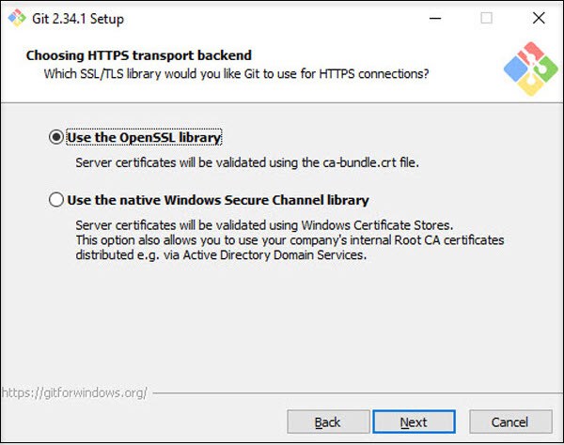This screenshot has height=445, width=564.
Task: Click the maximize button in the title bar
Action: [x=486, y=18]
